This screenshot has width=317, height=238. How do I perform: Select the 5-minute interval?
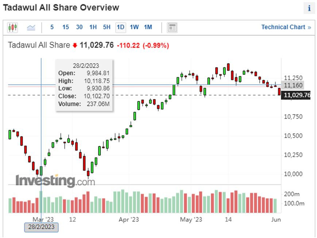point(52,27)
